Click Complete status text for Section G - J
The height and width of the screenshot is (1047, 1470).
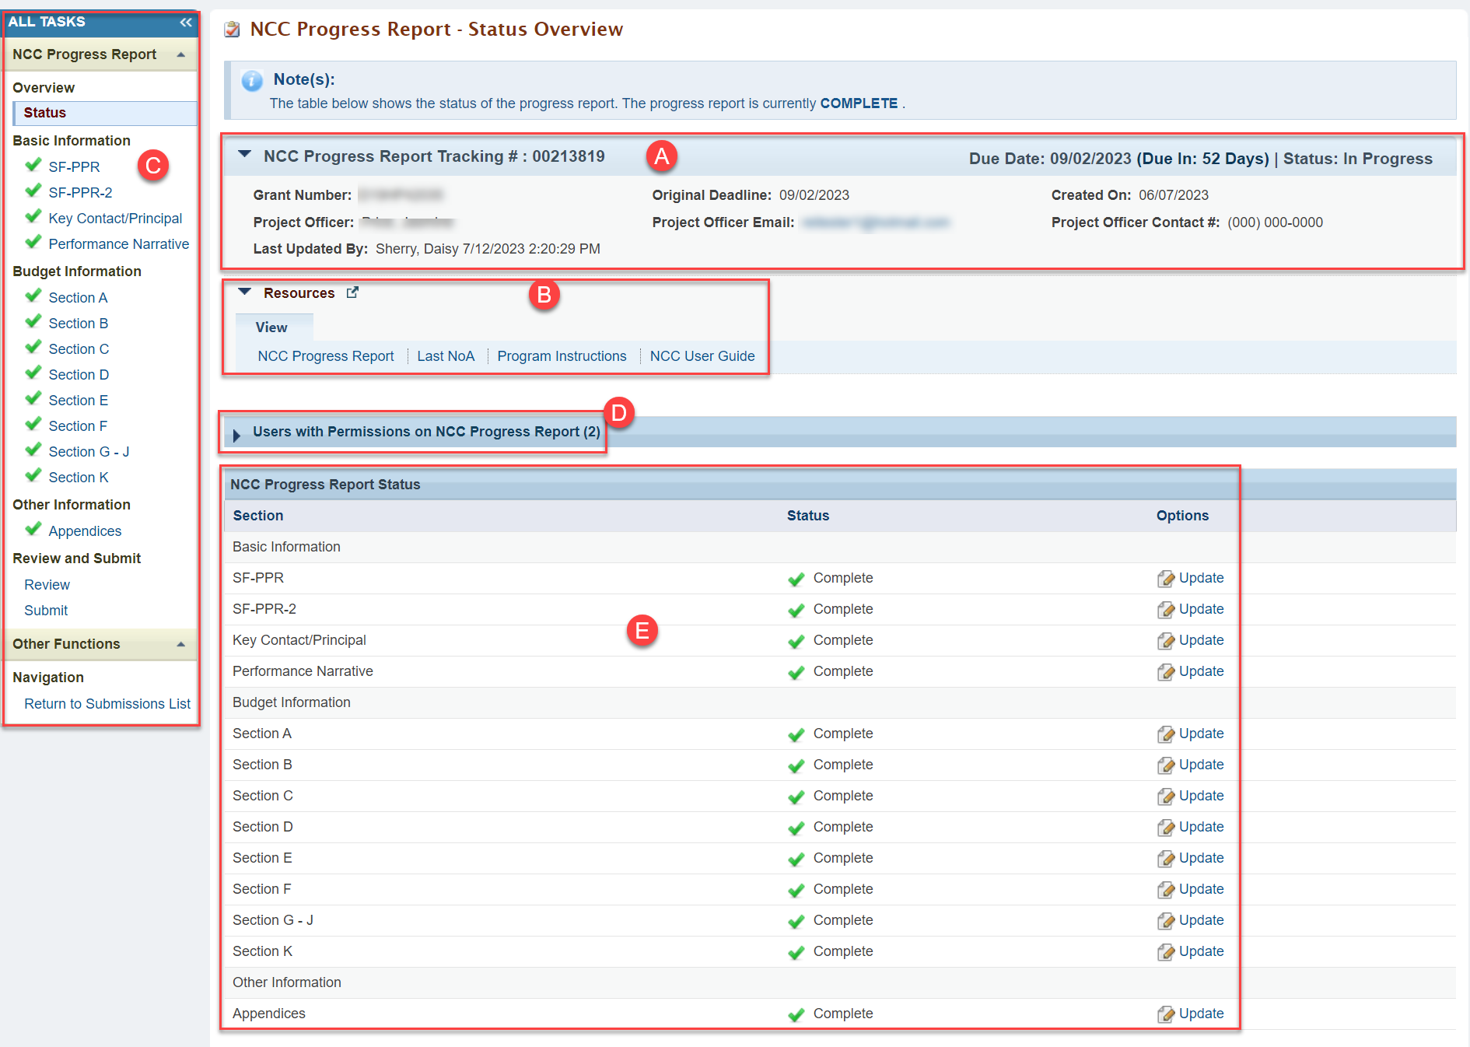click(x=843, y=920)
